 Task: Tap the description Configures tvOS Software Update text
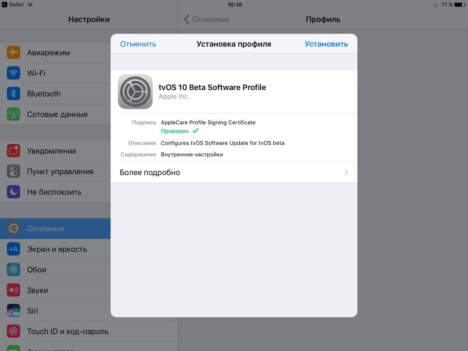(x=222, y=143)
